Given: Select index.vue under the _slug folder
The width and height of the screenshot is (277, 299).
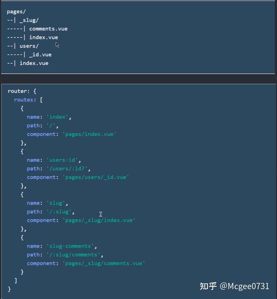Looking at the screenshot, I should click(x=44, y=37).
